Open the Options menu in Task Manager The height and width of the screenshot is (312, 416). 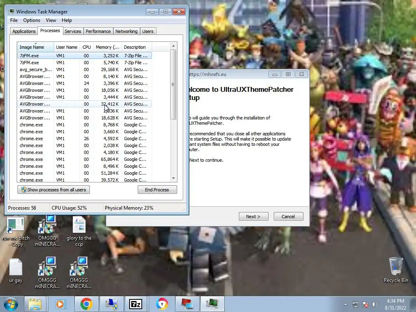coord(32,20)
